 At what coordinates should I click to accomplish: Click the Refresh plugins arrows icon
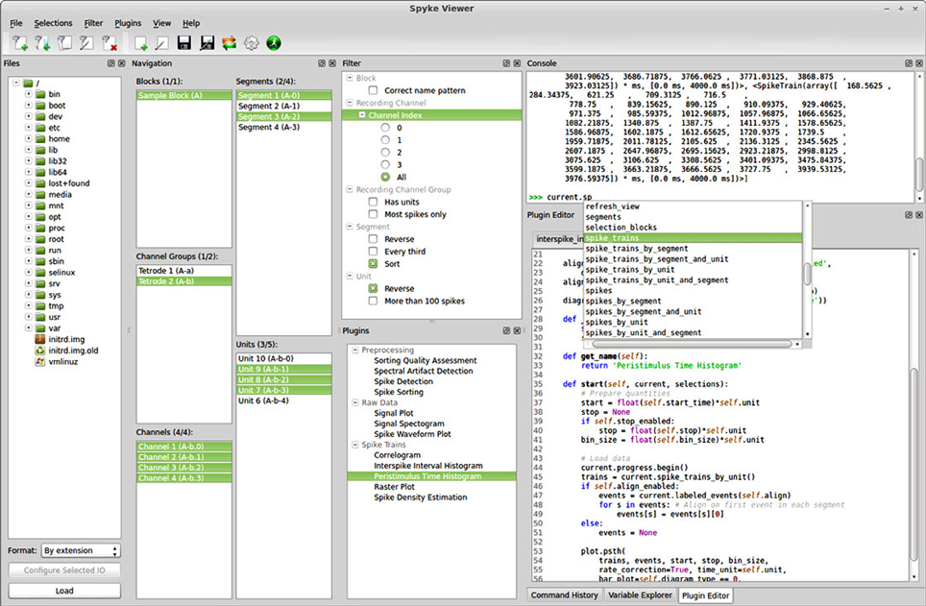coord(230,43)
